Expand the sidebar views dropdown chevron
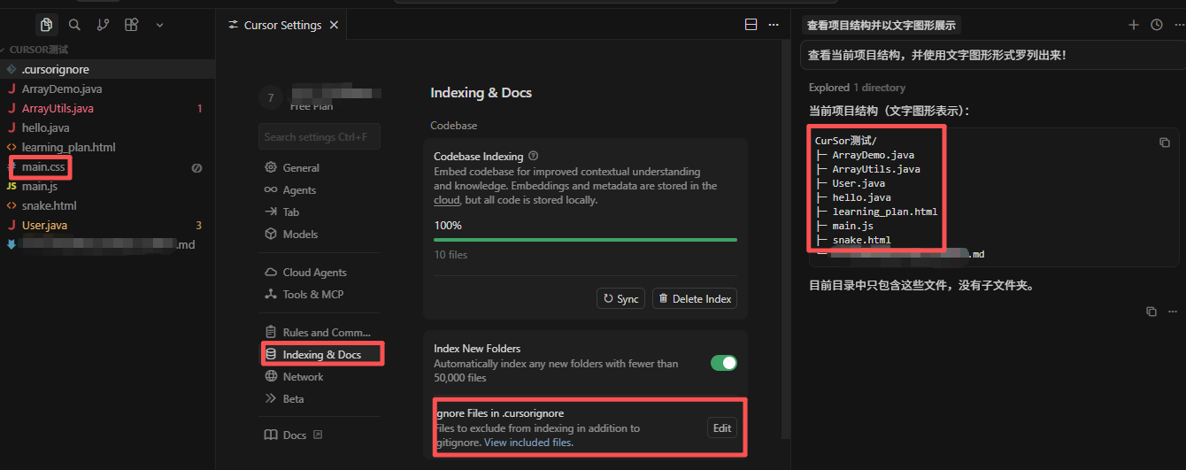Image resolution: width=1186 pixels, height=470 pixels. (x=160, y=25)
